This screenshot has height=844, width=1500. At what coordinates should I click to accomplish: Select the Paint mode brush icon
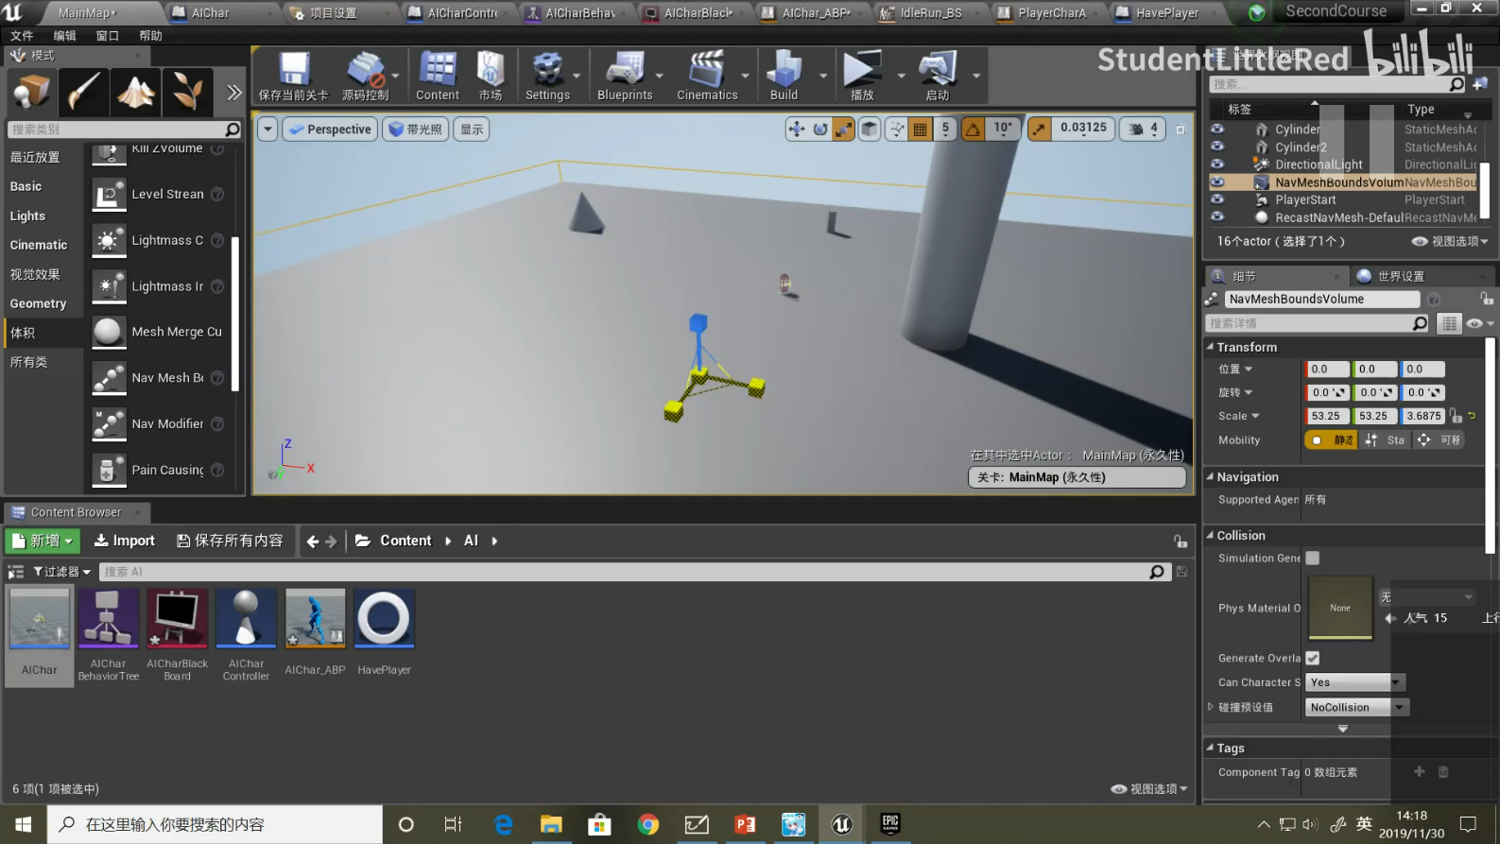click(83, 92)
